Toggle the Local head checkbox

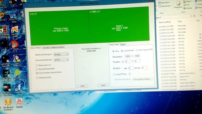pos(122,51)
